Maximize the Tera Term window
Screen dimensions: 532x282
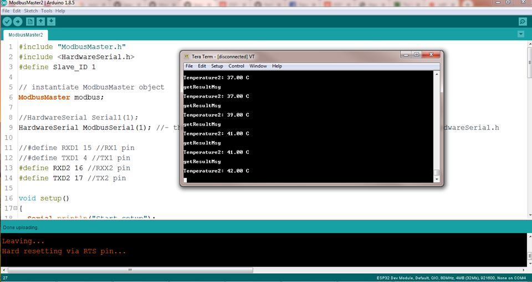(x=416, y=55)
